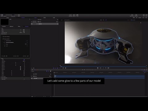Screen dimensions: 148x111
Task: Switch to the Library pane tab
Action: 8,18
